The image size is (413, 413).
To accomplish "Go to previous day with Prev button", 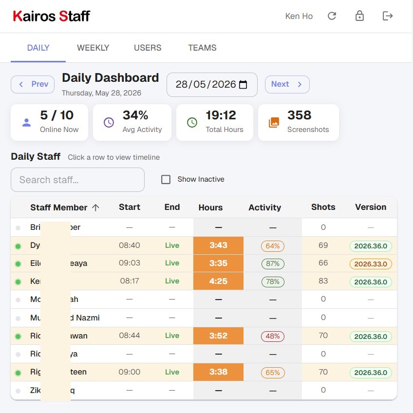I will coord(33,84).
